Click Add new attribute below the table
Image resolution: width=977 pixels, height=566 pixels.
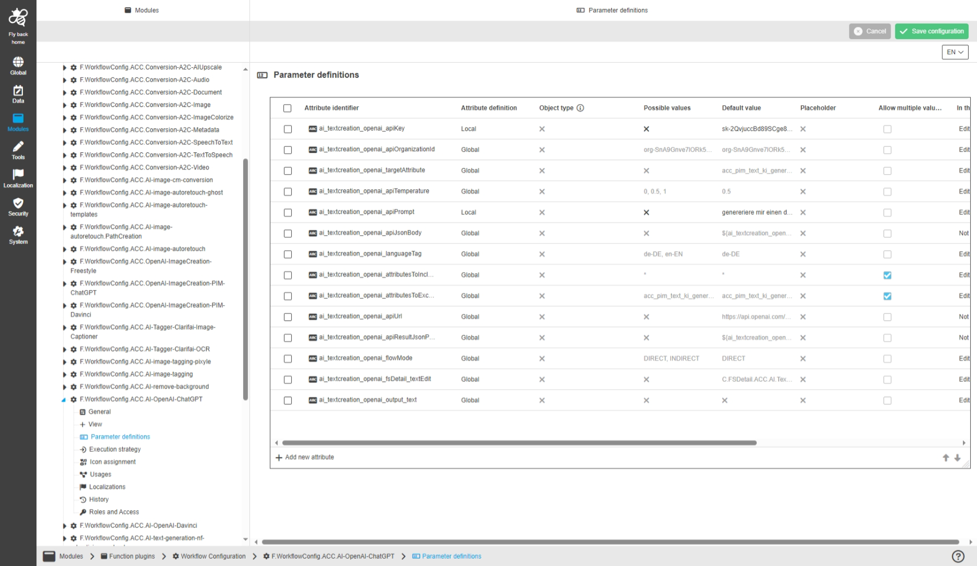(x=305, y=457)
